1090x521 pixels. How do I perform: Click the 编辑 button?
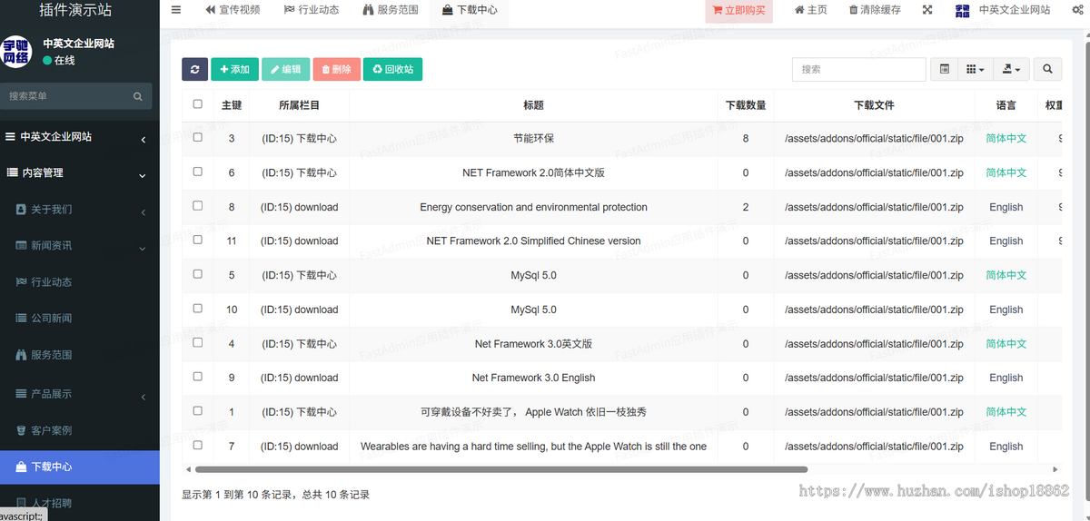[x=285, y=69]
